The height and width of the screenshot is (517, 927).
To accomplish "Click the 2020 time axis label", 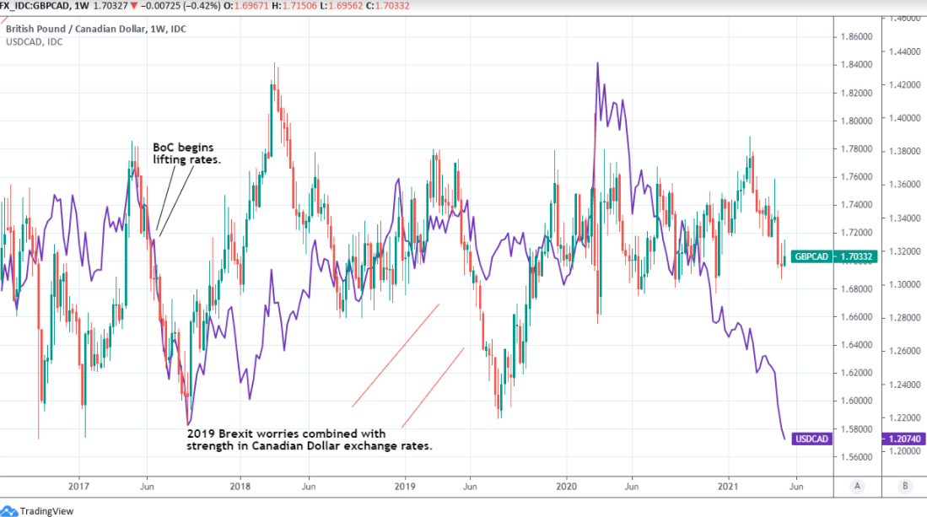I will (566, 487).
